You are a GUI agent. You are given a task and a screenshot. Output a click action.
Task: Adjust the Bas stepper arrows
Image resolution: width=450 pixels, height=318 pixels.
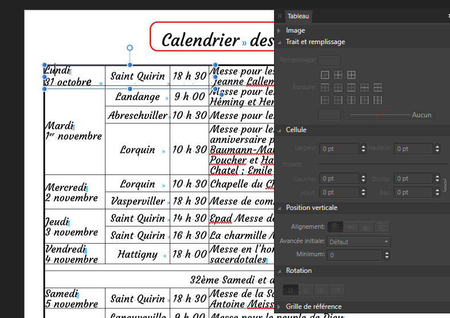tap(437, 192)
